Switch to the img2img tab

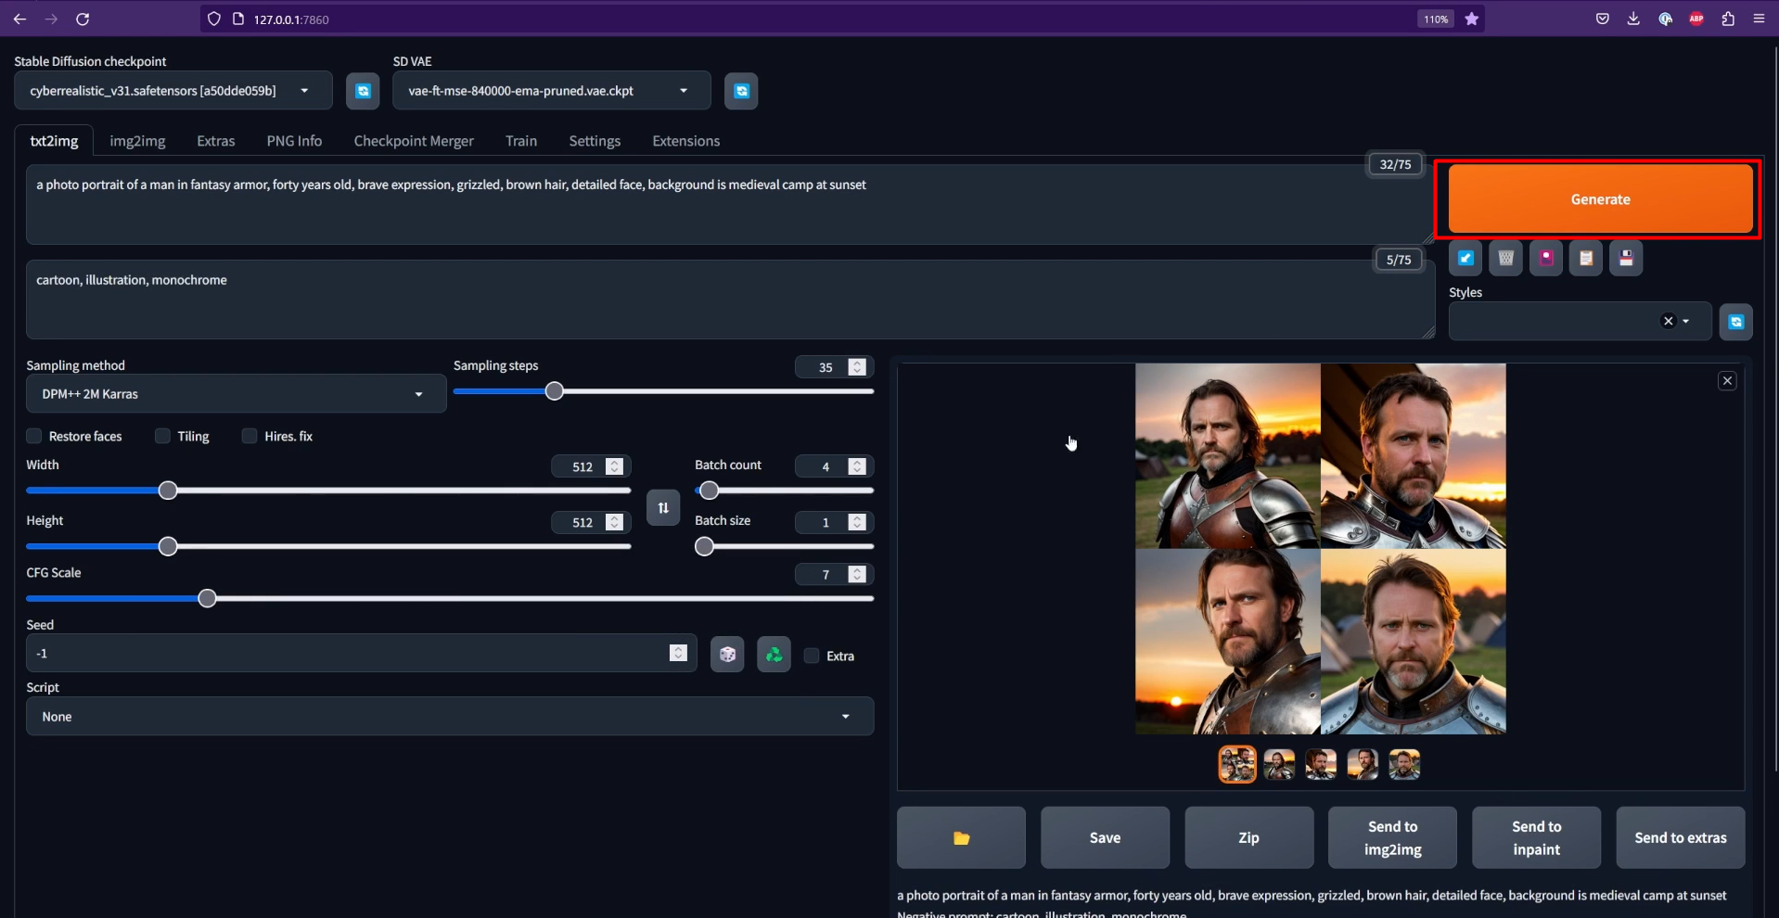point(137,141)
